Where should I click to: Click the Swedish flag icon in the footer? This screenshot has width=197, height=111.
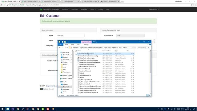click(41, 89)
